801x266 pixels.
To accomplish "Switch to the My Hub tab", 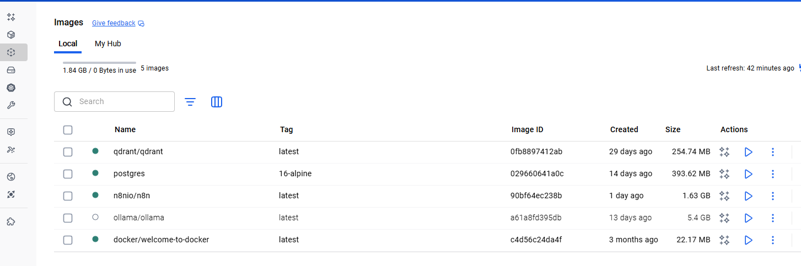I will (108, 44).
